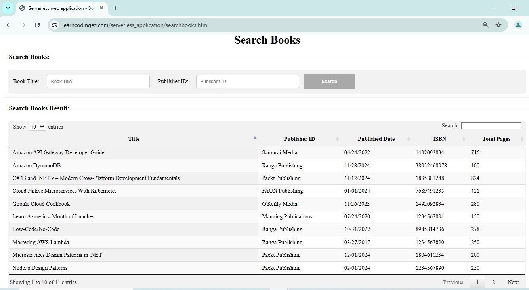Click the 'Samurai Media' publisher cell
Screen dimensions: 529x290
pos(300,152)
